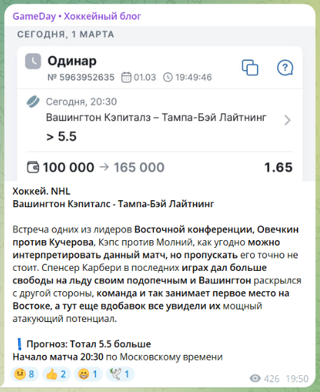Open the Вашингтон Кэпиталз – Тампа-Бэй Лайтнинг match row
The width and height of the screenshot is (320, 392).
pyautogui.click(x=160, y=120)
